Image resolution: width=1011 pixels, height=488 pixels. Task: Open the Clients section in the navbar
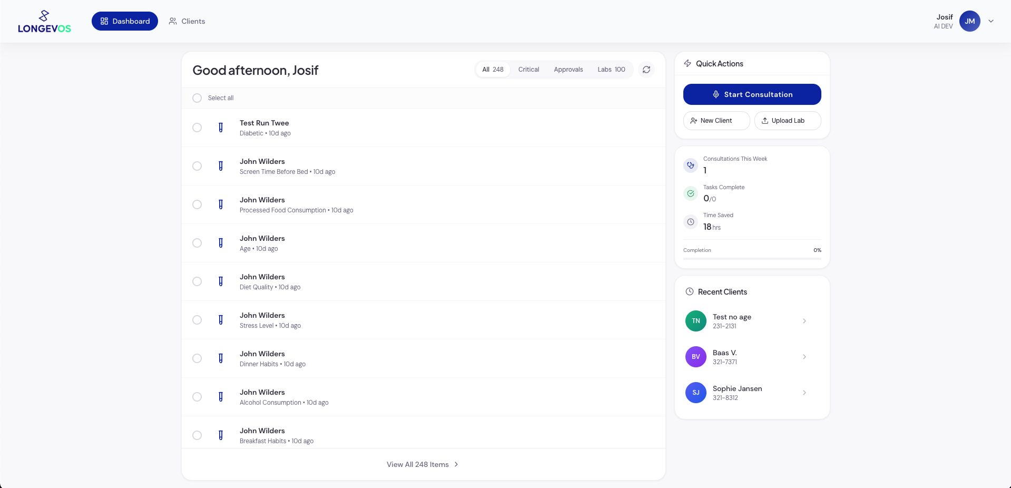point(187,21)
